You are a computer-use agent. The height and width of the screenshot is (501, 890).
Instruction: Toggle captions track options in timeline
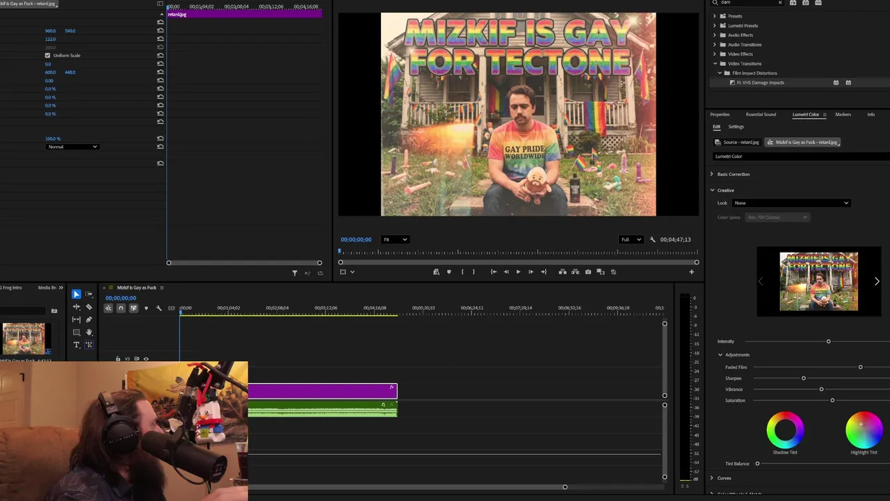click(172, 308)
